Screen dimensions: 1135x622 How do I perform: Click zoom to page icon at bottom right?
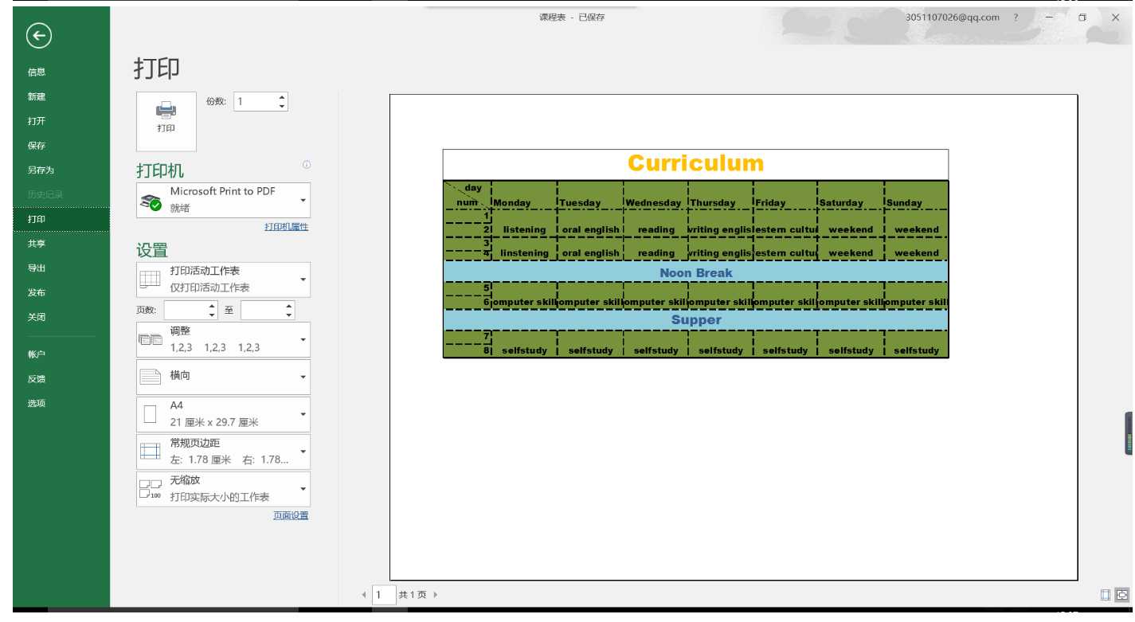click(1122, 594)
